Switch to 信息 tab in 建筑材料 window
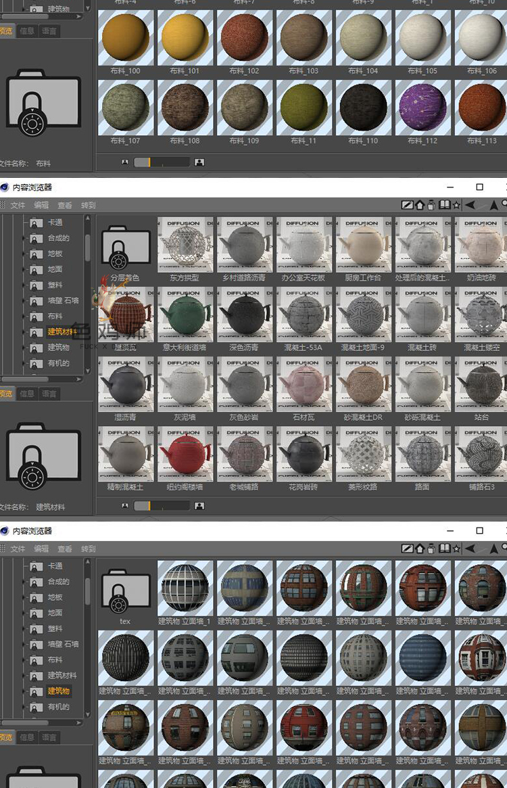Image resolution: width=507 pixels, height=788 pixels. coord(27,394)
